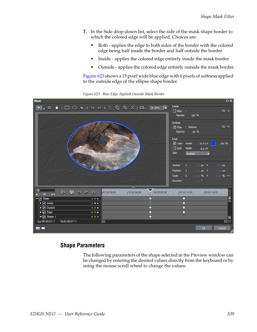The width and height of the screenshot is (257, 332).
Task: Click the timeline playhead marker
Action: pyautogui.click(x=150, y=190)
